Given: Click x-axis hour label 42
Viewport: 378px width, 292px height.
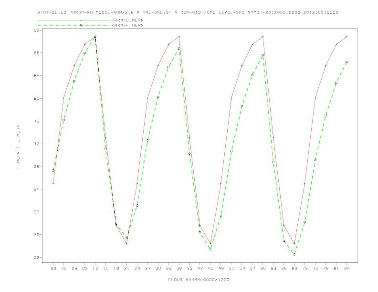Looking at the screenshot, I should point(200,268).
